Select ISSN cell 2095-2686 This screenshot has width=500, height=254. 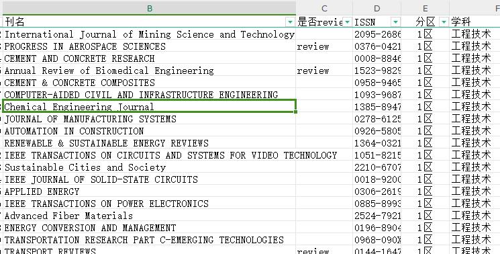pyautogui.click(x=377, y=34)
